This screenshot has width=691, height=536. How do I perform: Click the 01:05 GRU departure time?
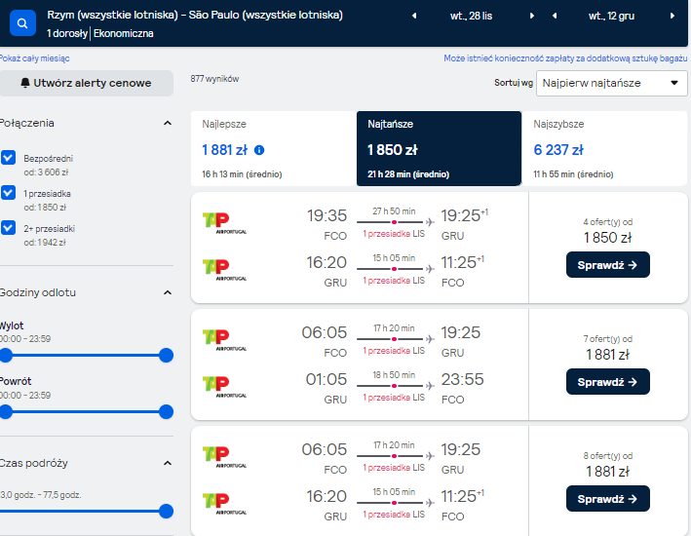[326, 379]
